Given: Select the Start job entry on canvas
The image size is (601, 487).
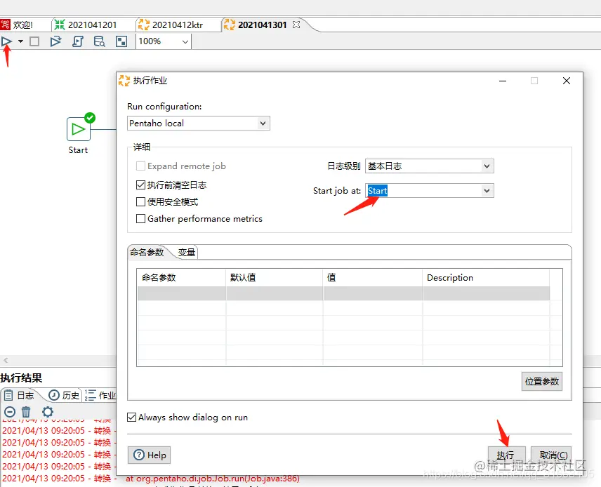Looking at the screenshot, I should point(79,129).
